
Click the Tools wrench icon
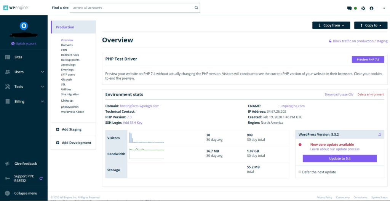pyautogui.click(x=8, y=86)
